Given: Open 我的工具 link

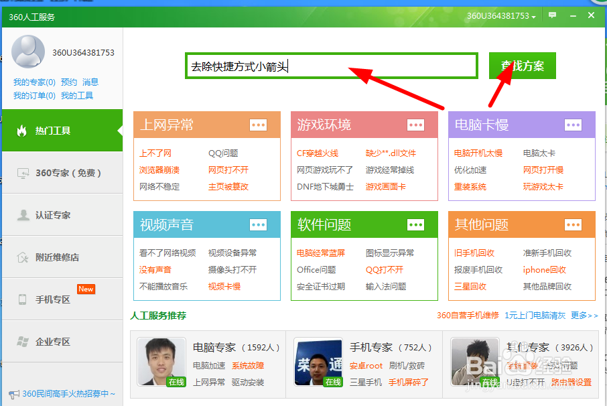Looking at the screenshot, I should coord(77,96).
